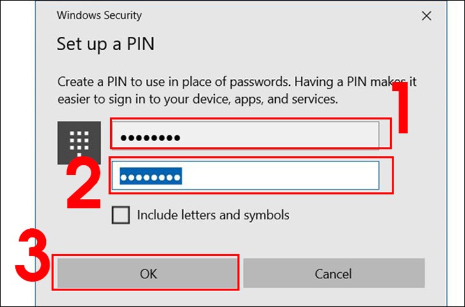Click the red step number 1

tap(399, 108)
